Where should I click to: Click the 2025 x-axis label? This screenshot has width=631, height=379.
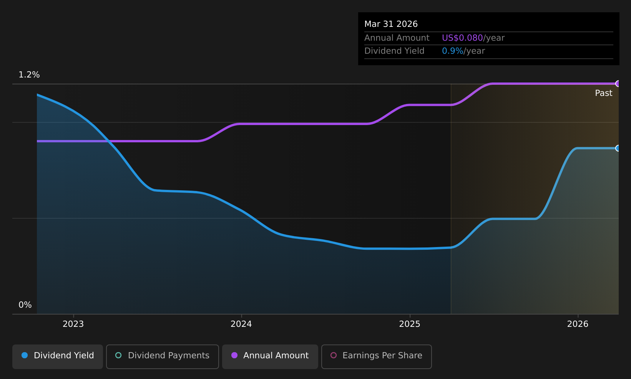click(410, 324)
